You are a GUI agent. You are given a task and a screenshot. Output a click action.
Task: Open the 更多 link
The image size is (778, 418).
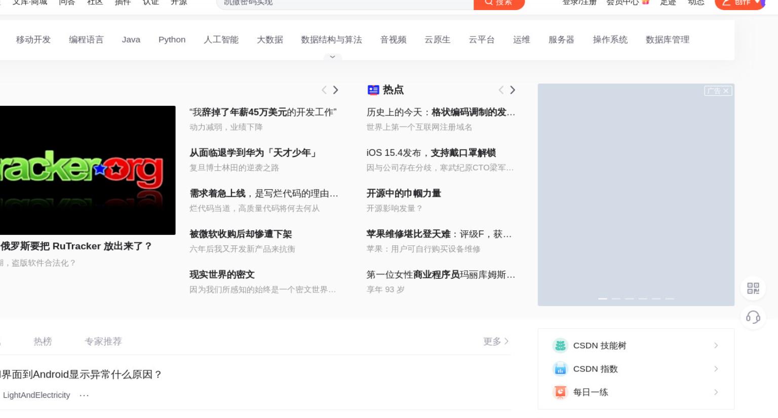click(496, 342)
